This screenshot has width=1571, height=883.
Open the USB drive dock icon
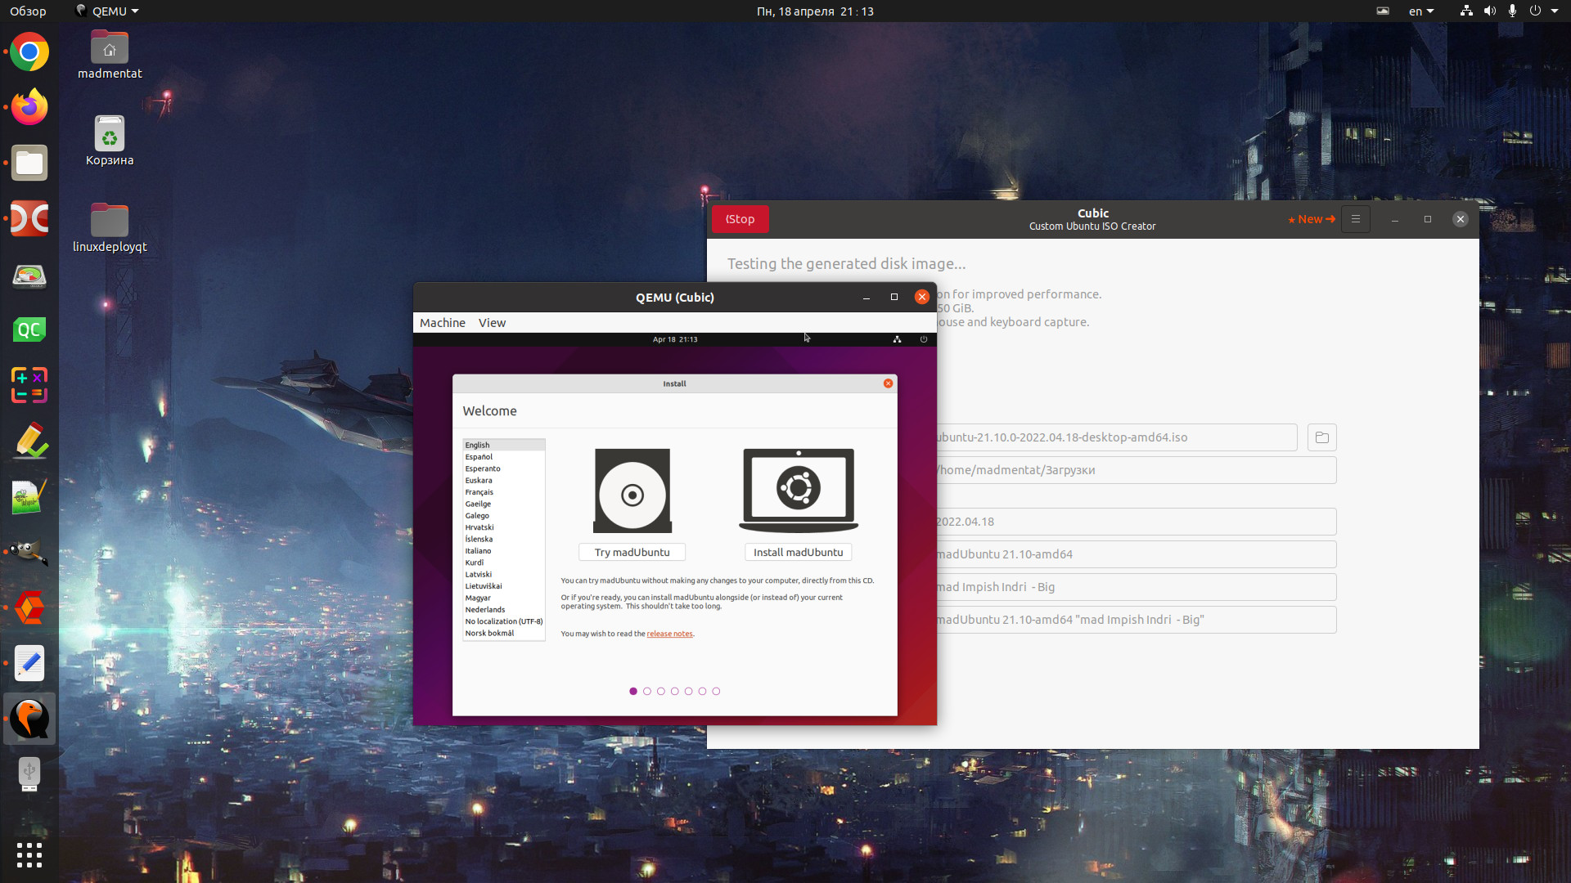coord(29,774)
